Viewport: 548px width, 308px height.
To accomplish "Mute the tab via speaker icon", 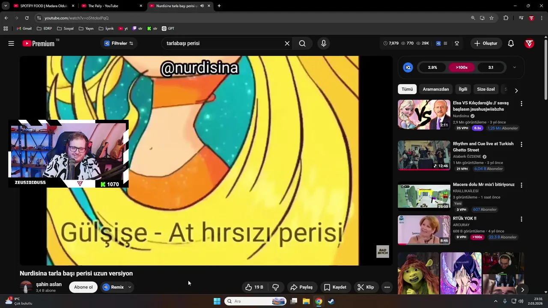I will point(202,6).
